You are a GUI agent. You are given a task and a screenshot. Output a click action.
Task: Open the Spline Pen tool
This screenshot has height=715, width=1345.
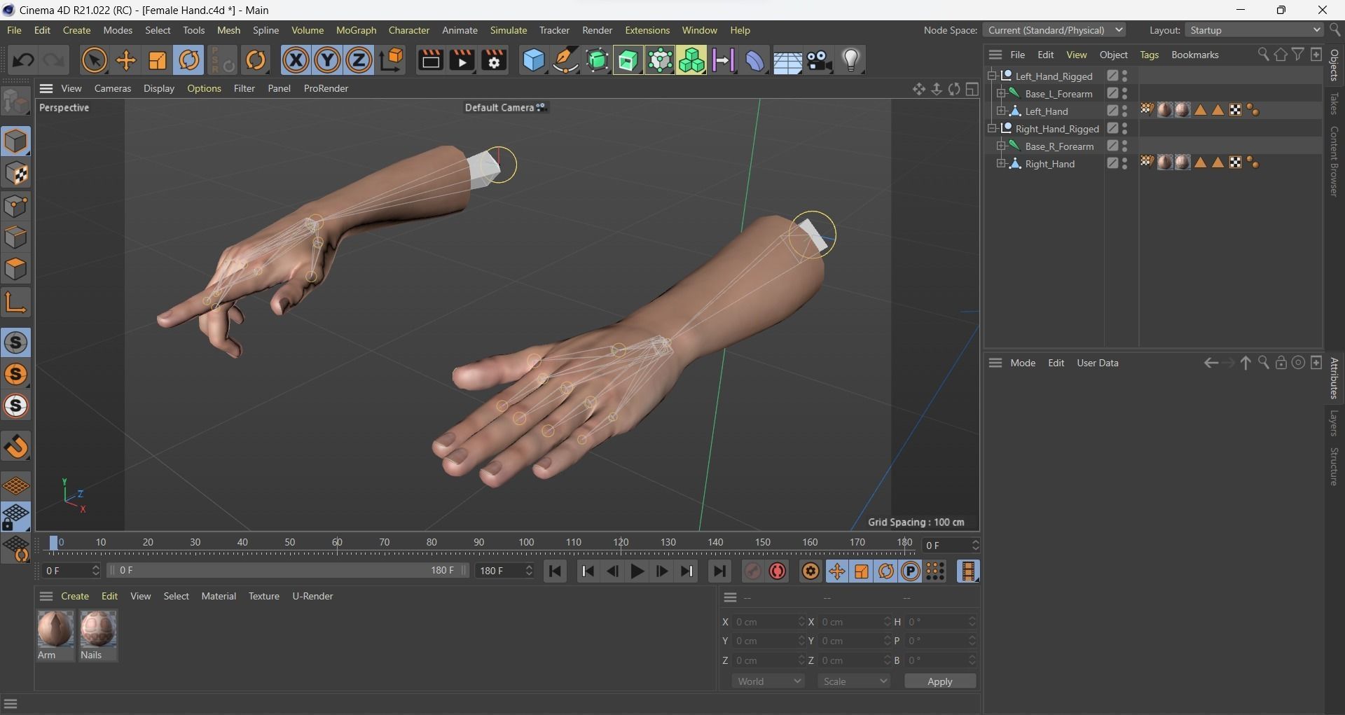coord(565,60)
